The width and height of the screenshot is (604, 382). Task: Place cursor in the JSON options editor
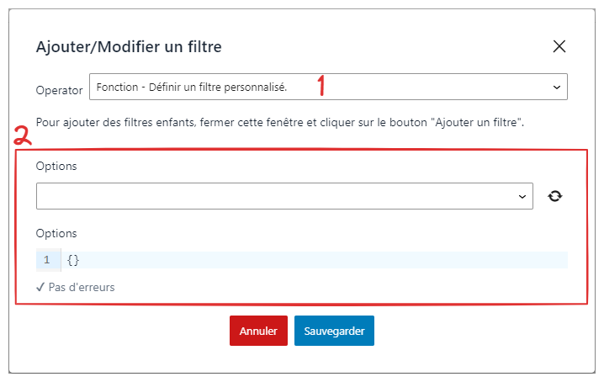click(x=314, y=260)
